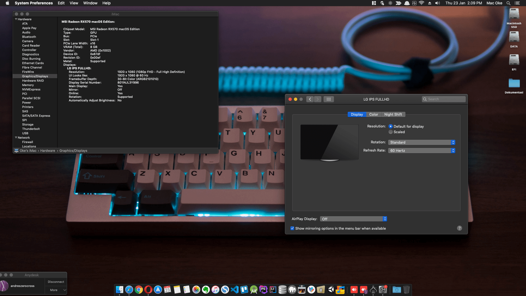Open the Help menu
Viewport: 526px width, 296px height.
pyautogui.click(x=106, y=3)
